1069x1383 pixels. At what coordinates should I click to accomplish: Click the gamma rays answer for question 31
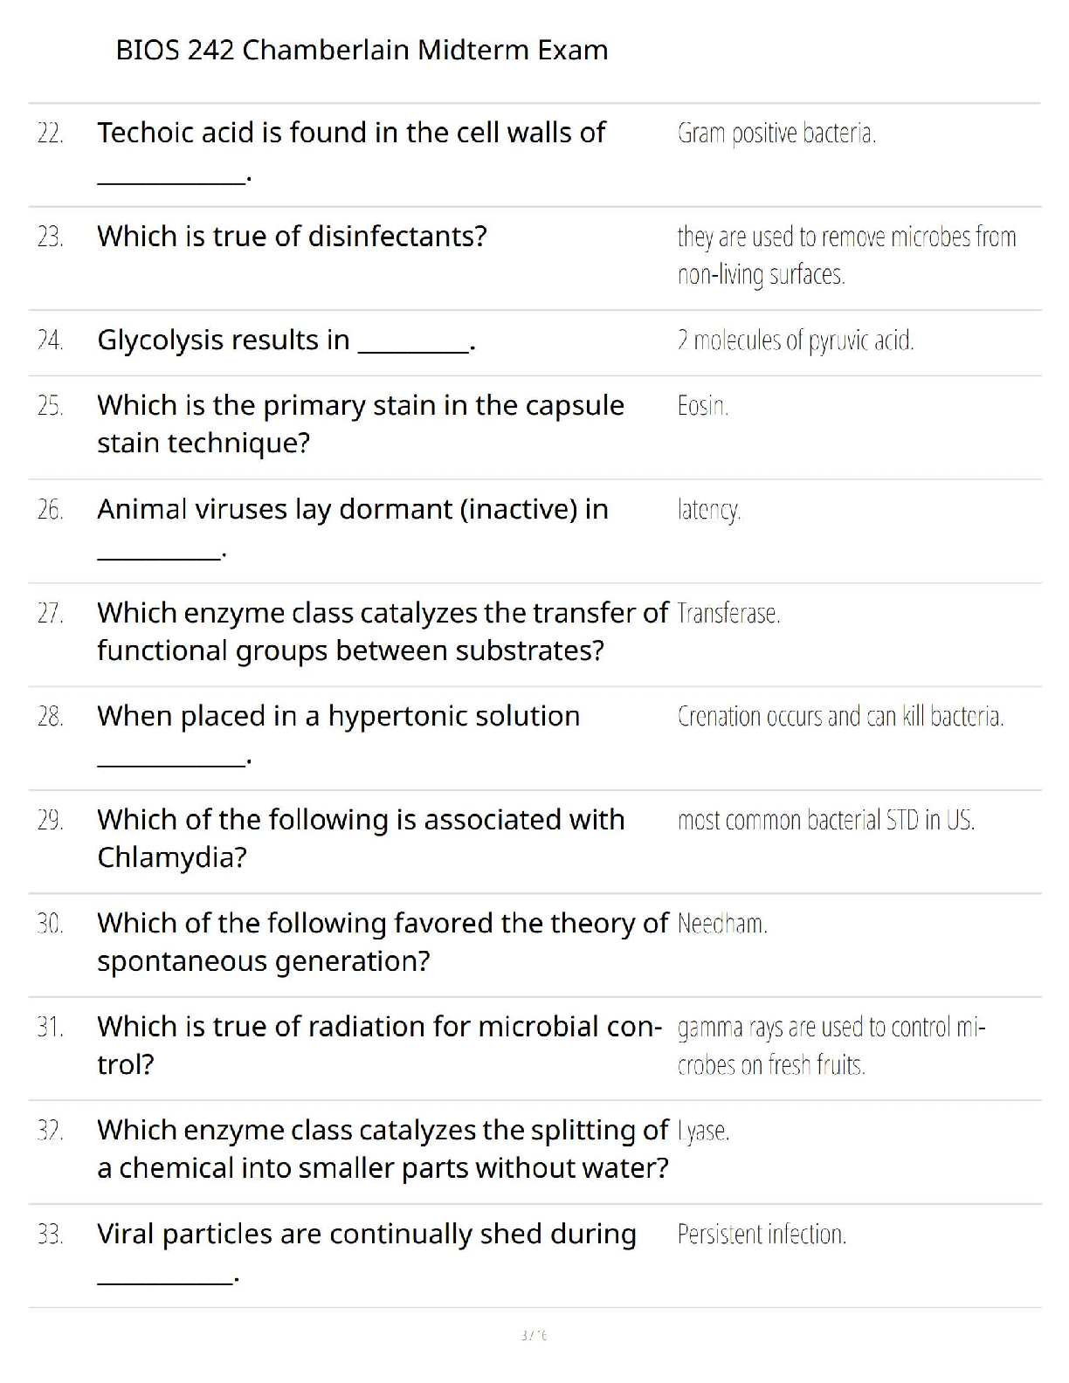[830, 1045]
